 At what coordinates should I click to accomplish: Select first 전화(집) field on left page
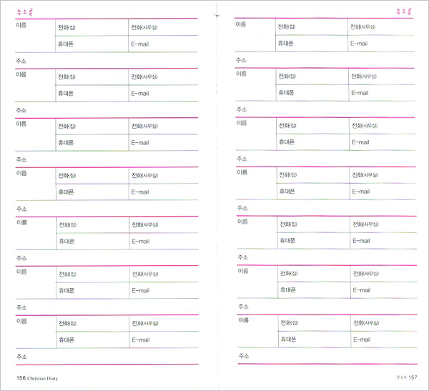(92, 27)
